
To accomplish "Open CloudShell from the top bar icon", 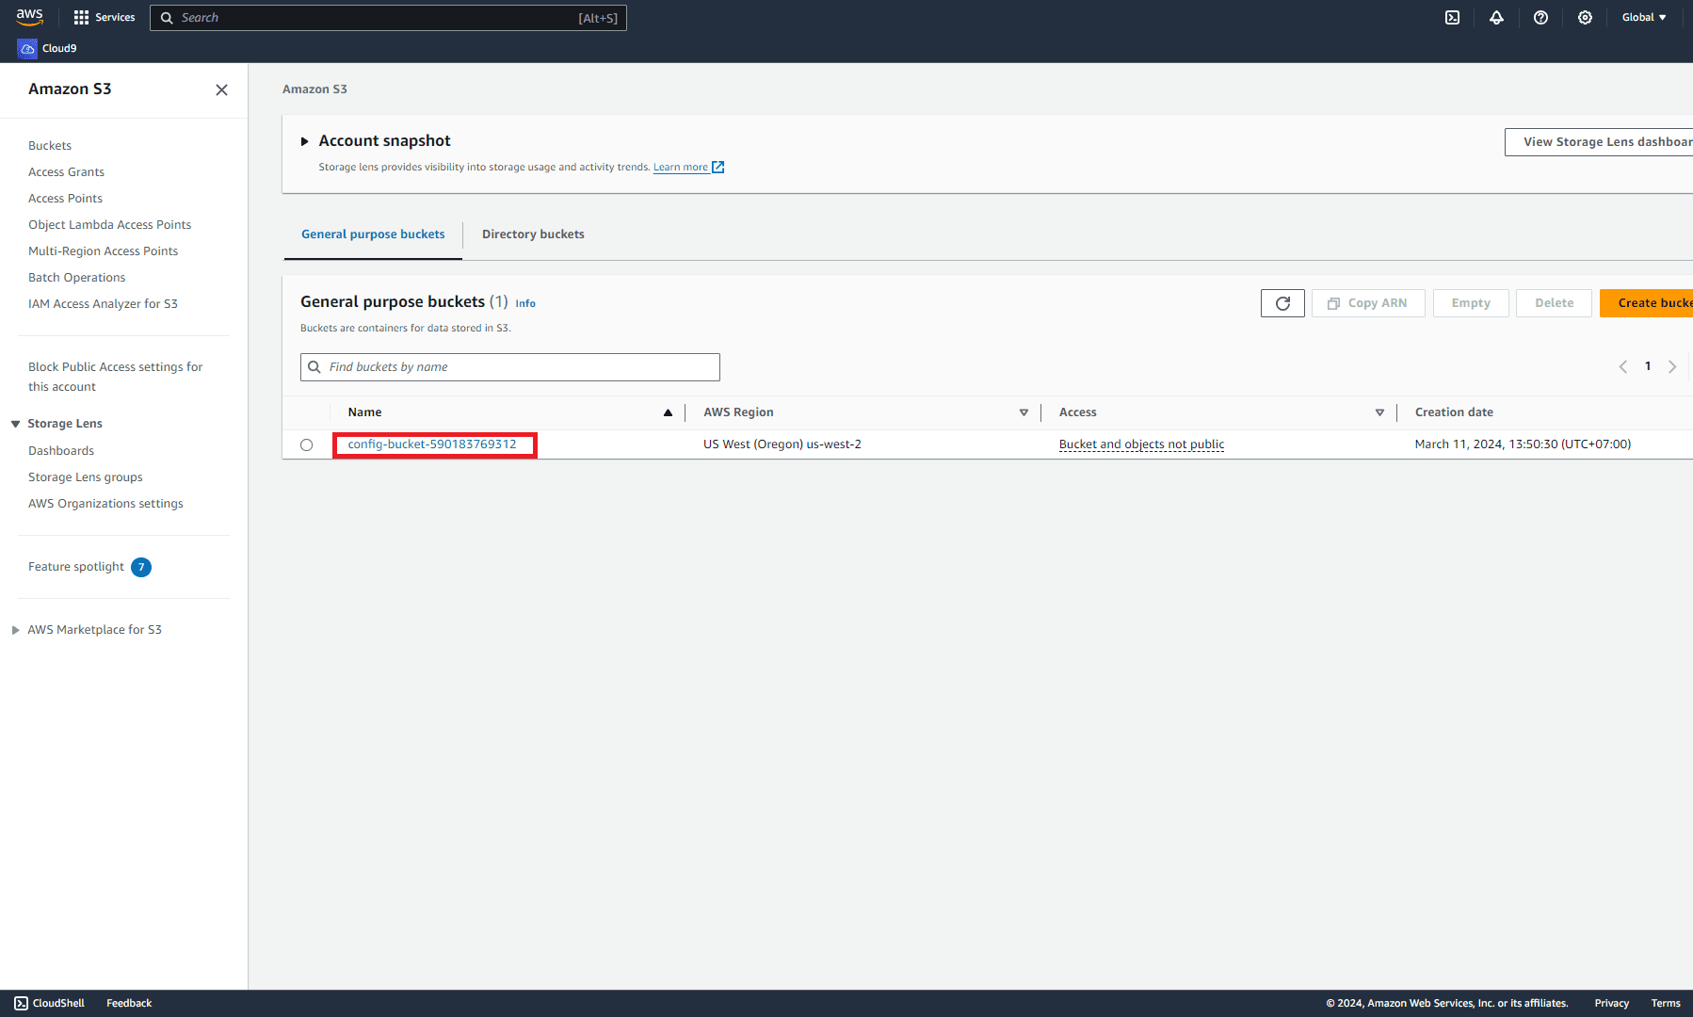I will tap(1452, 17).
